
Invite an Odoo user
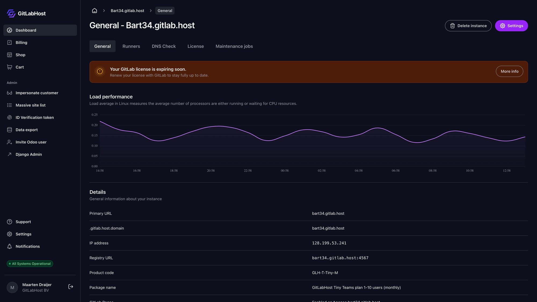point(31,142)
